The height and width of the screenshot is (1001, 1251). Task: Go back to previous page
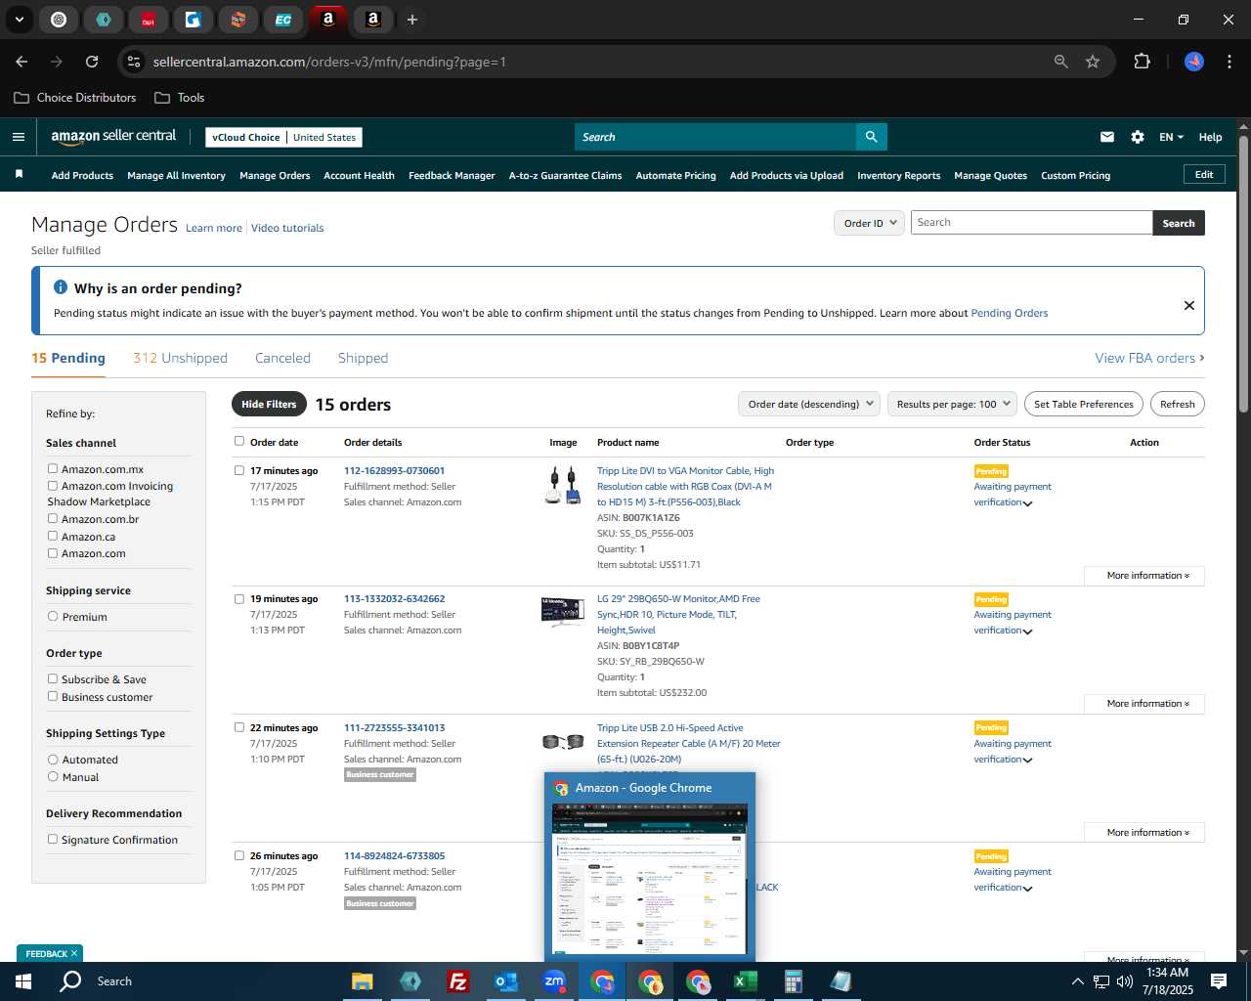[22, 62]
